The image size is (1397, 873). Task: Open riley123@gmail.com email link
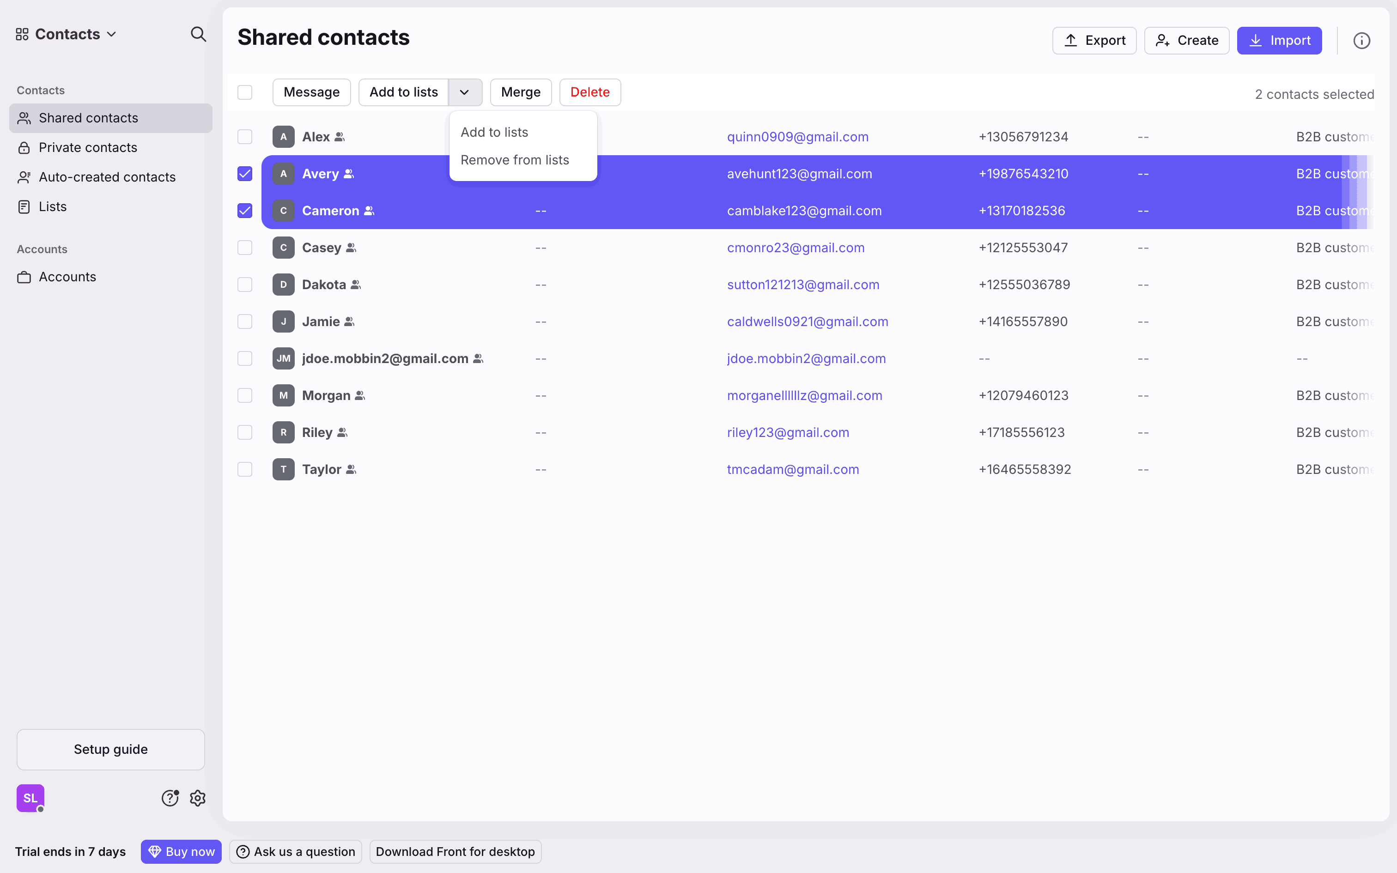tap(787, 432)
